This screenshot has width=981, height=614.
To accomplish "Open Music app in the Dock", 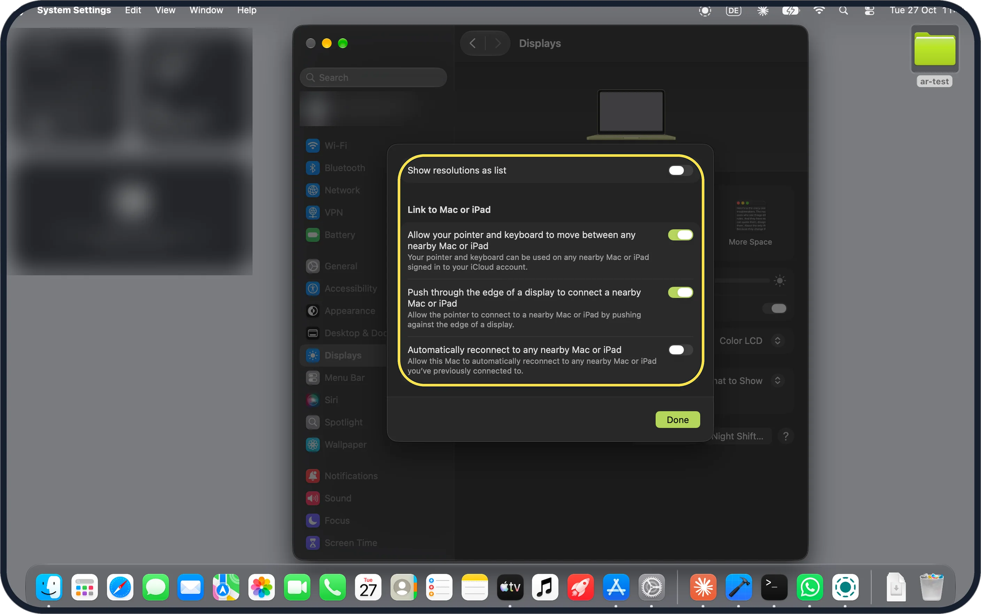I will [545, 587].
